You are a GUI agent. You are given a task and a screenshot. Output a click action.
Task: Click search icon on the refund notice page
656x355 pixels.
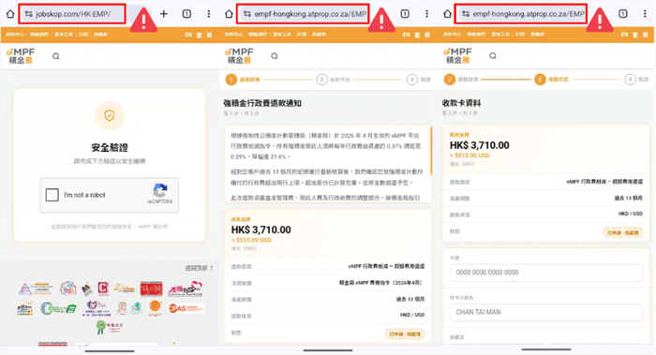[x=275, y=56]
